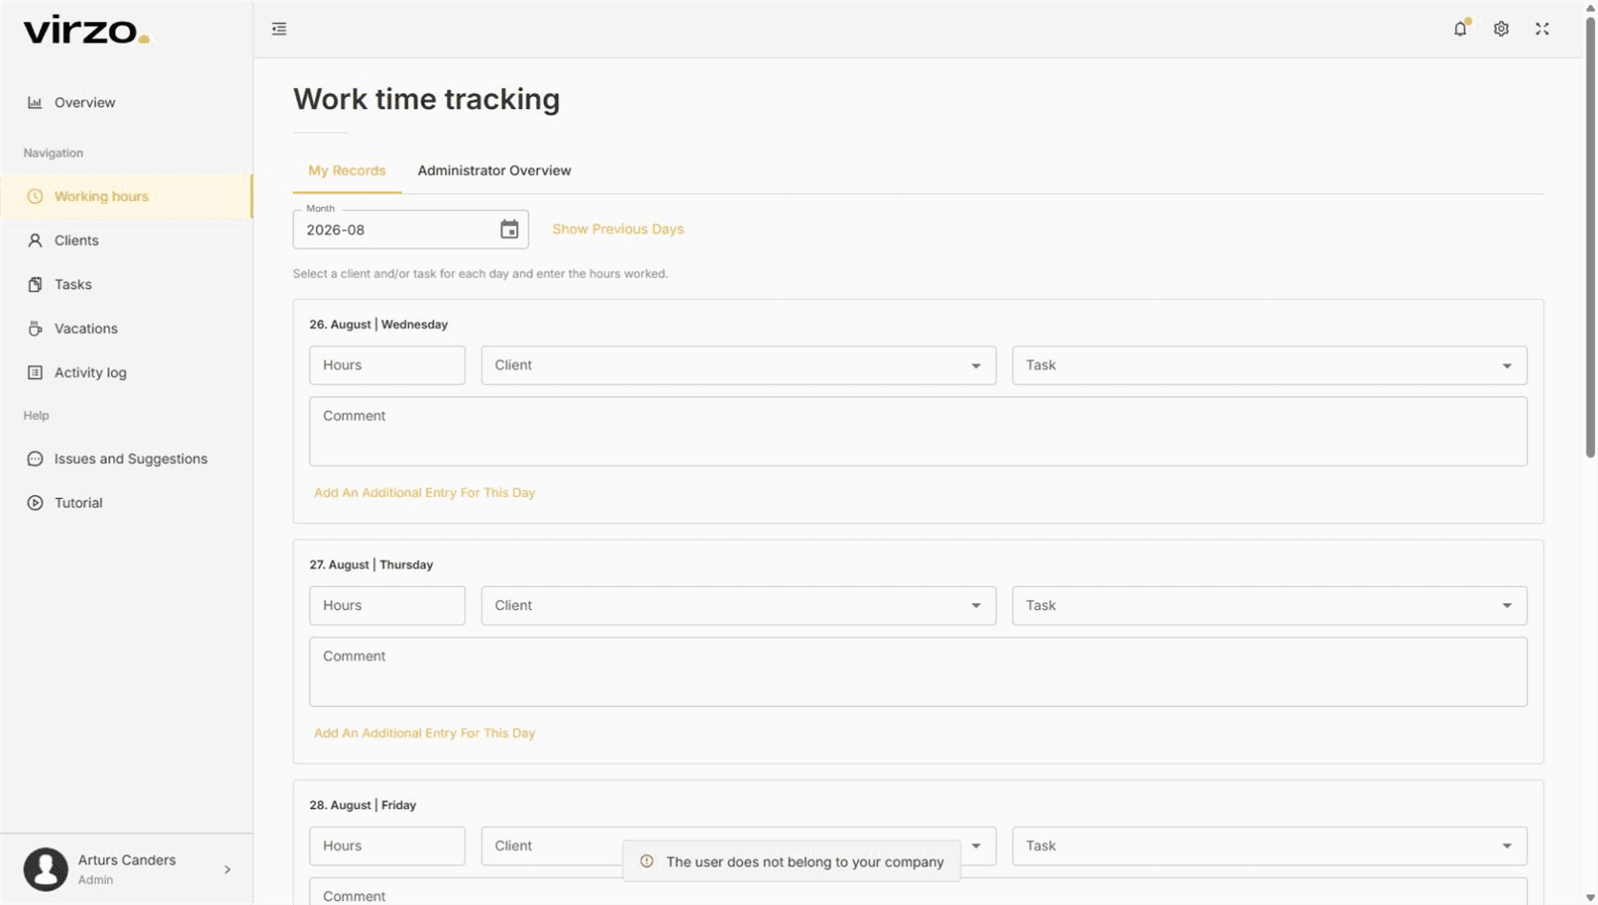Viewport: 1598px width, 905px height.
Task: Switch to the Administrator Overview tab
Action: click(x=494, y=170)
